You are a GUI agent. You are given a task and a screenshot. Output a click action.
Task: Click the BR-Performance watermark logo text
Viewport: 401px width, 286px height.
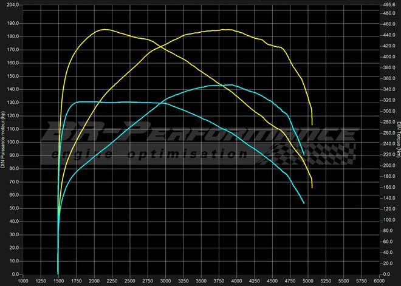[x=200, y=135]
